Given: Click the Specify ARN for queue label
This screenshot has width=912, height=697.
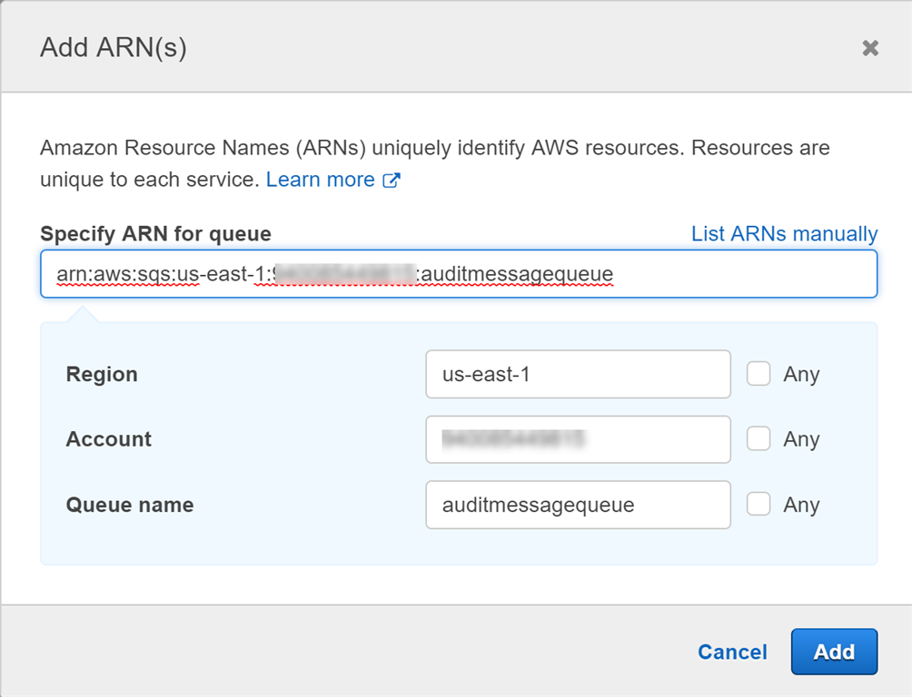Looking at the screenshot, I should tap(154, 233).
